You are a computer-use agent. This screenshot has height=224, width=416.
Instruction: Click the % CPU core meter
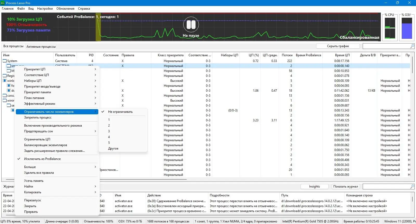[x=390, y=28]
